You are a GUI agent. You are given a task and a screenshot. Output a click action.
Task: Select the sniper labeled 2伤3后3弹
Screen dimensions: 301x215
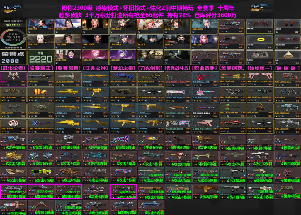click(68, 207)
